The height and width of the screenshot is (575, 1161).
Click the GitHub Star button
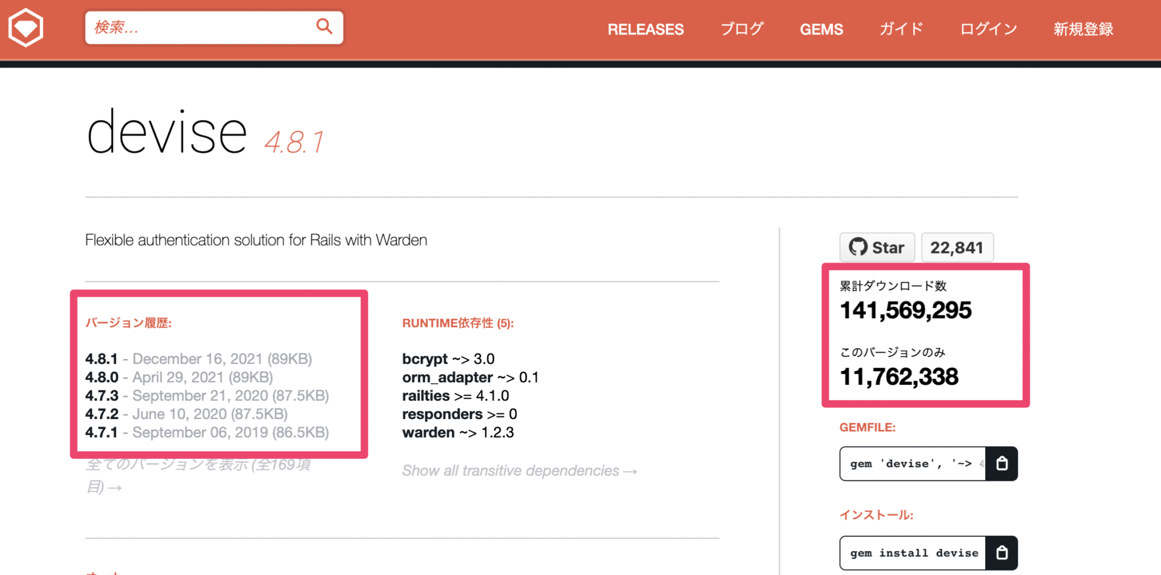click(877, 248)
